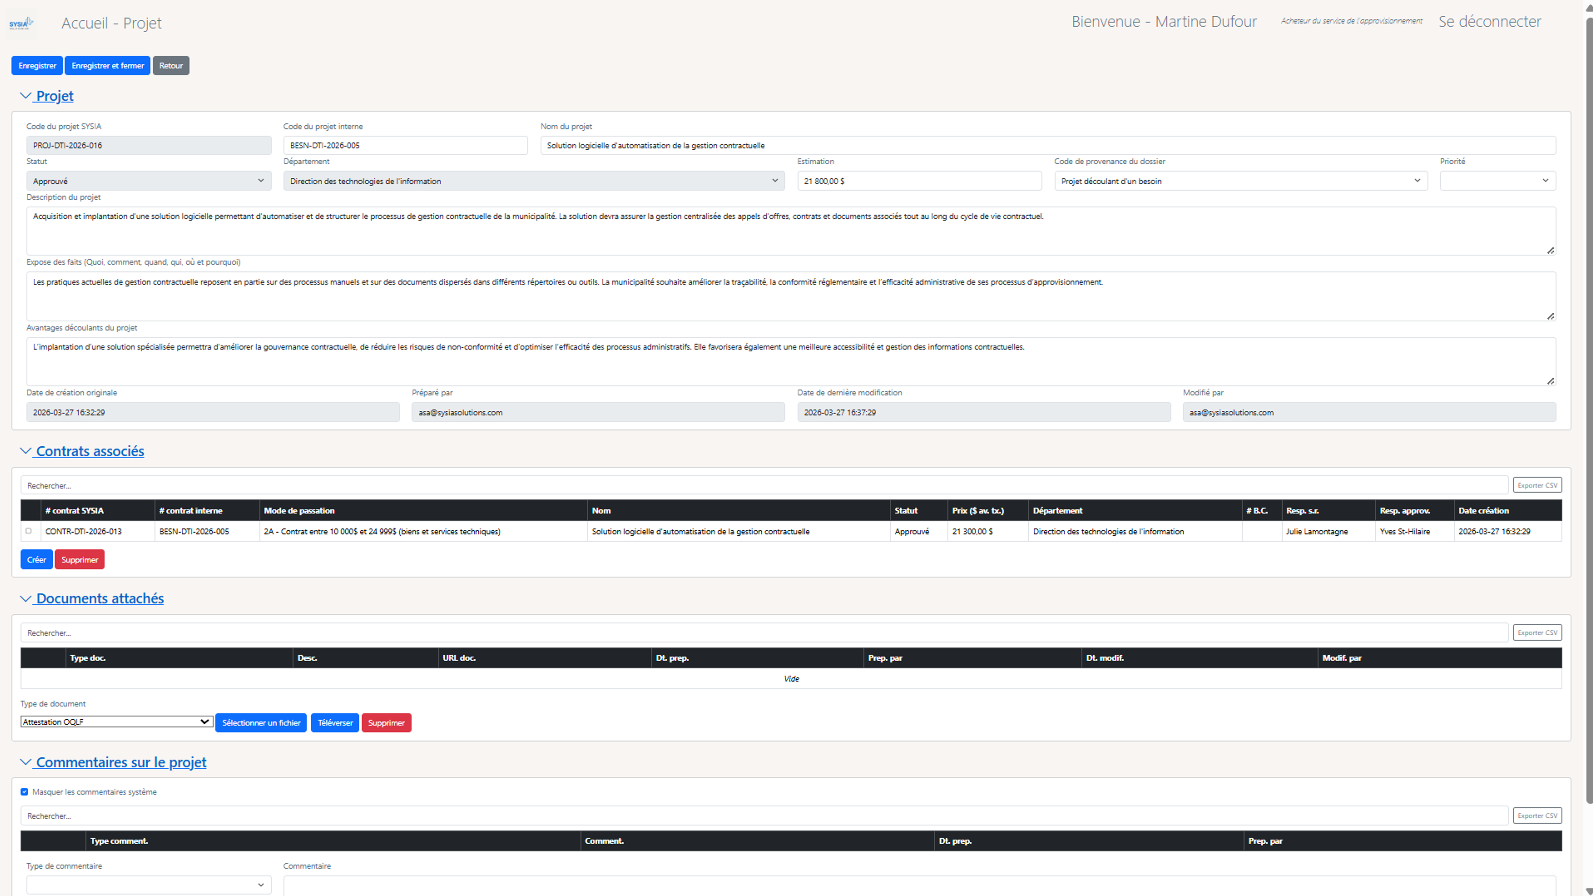Screen dimensions: 1593x896
Task: Click Créer under associated contracts
Action: pyautogui.click(x=37, y=560)
